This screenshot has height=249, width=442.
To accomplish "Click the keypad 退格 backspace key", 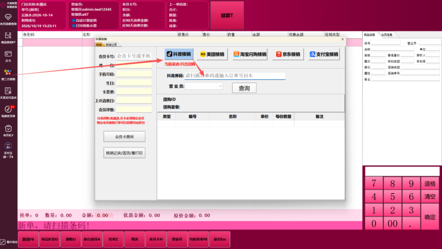I will pos(430,184).
